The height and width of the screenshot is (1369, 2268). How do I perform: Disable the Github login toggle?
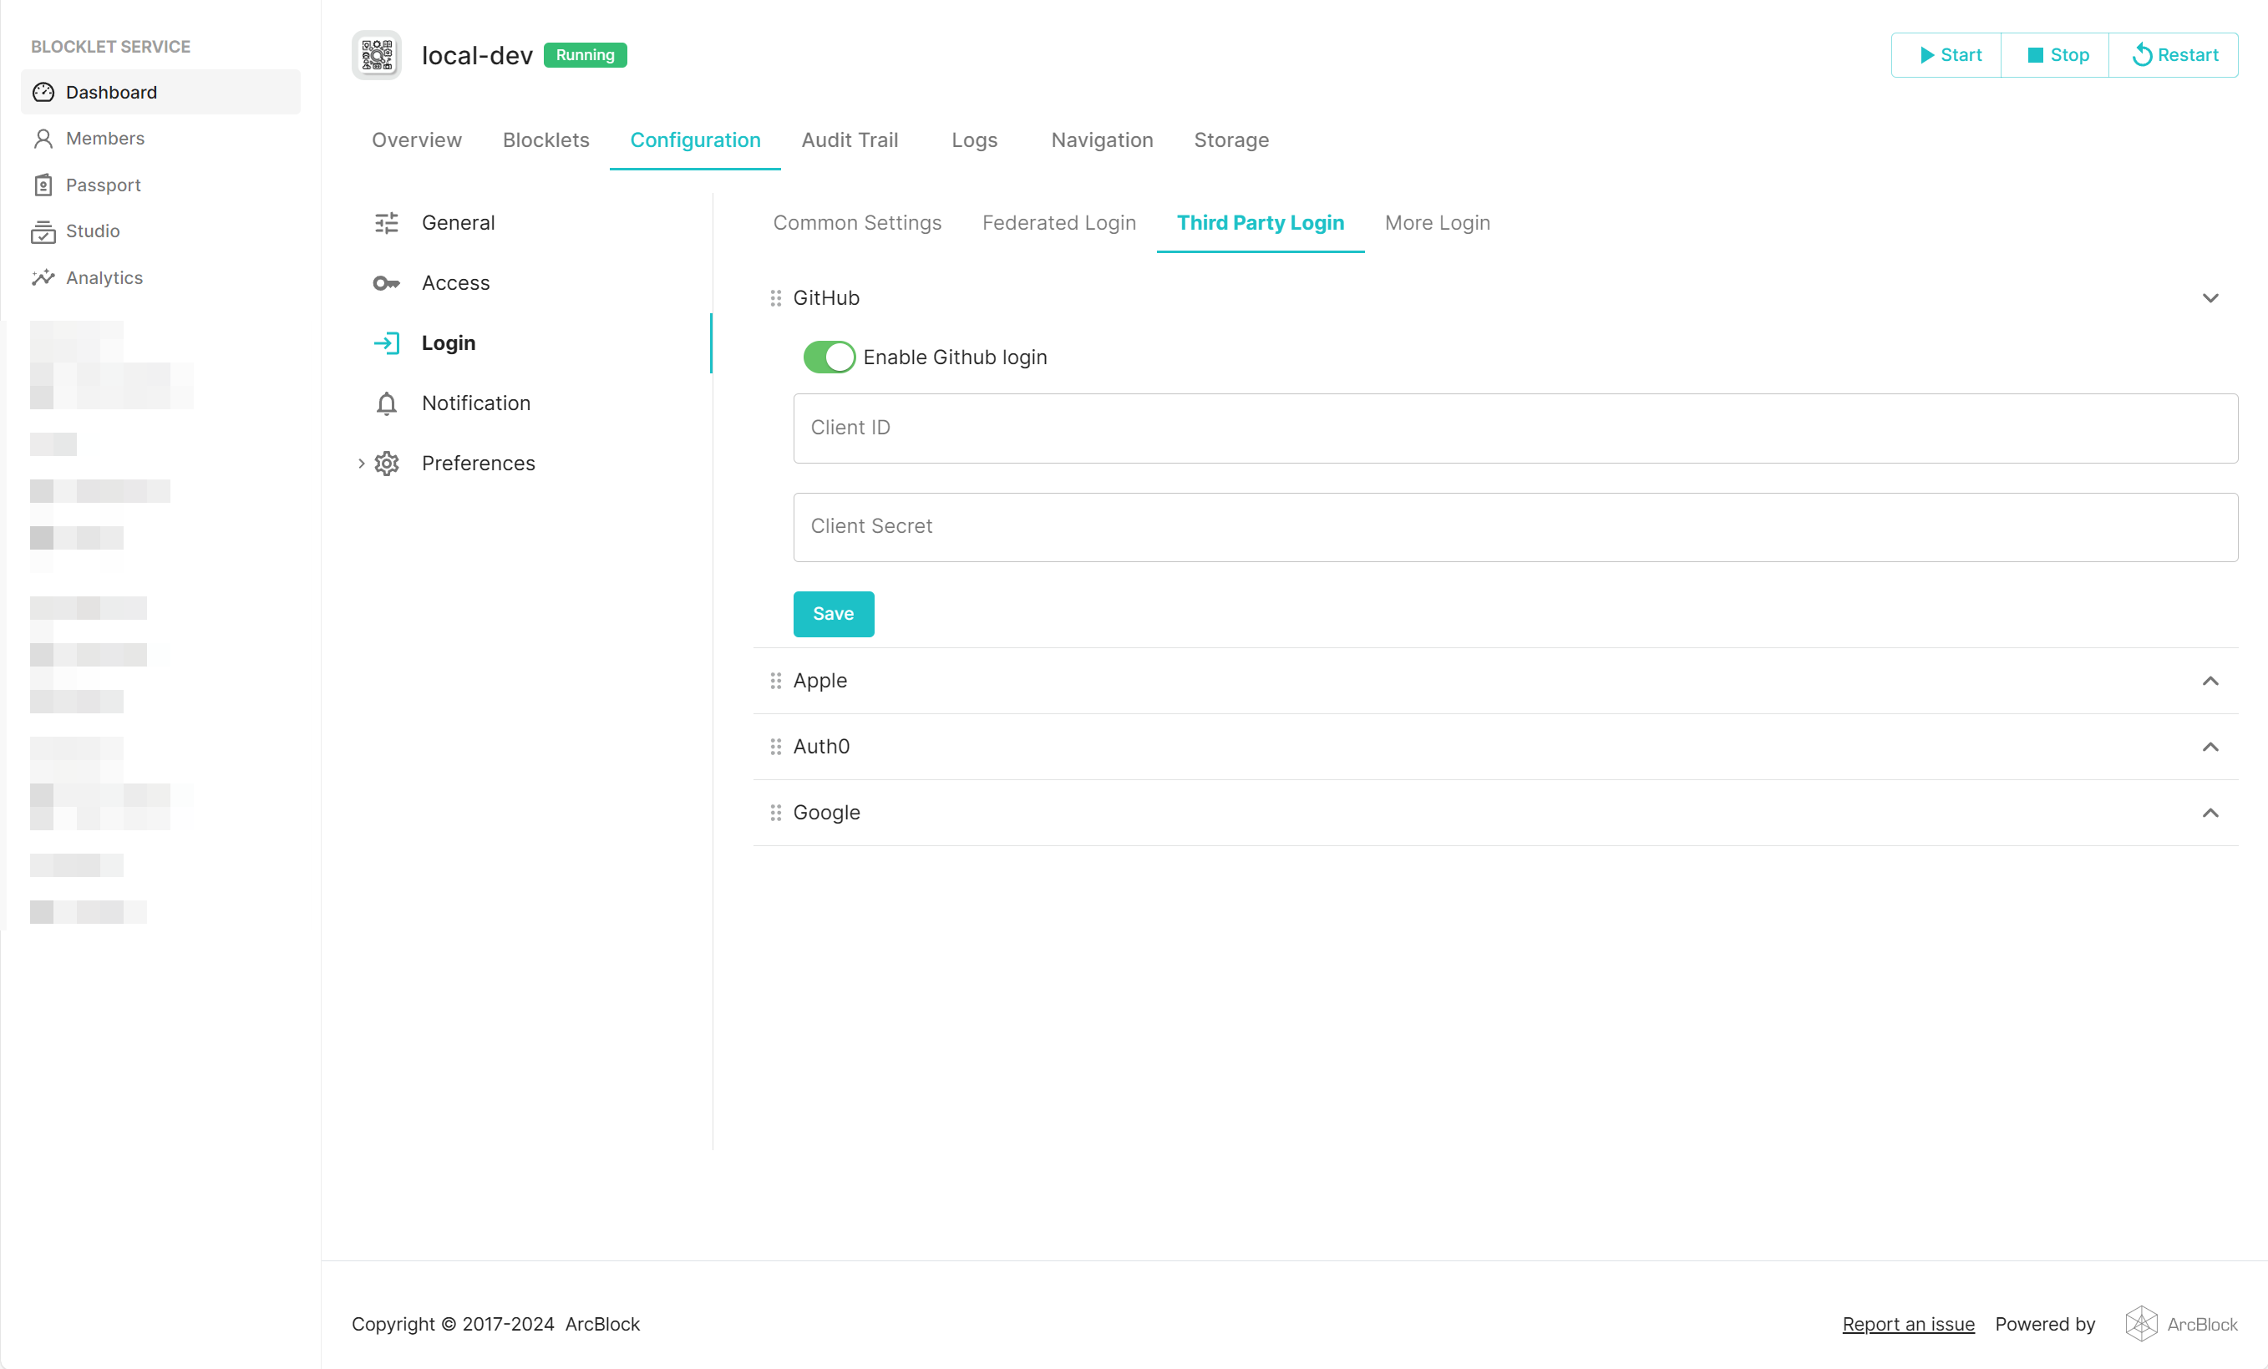829,357
